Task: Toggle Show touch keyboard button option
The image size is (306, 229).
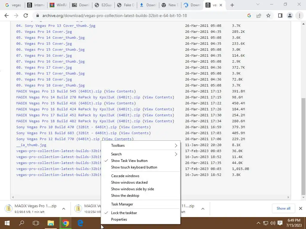Action: (140, 167)
